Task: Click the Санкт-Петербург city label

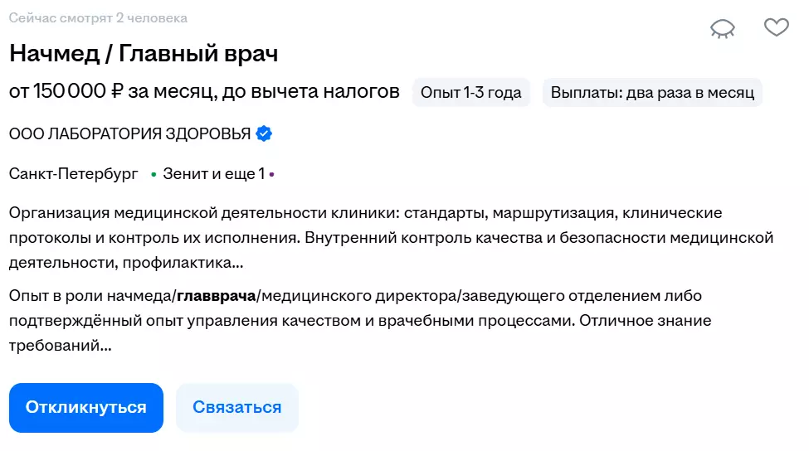Action: pos(74,174)
